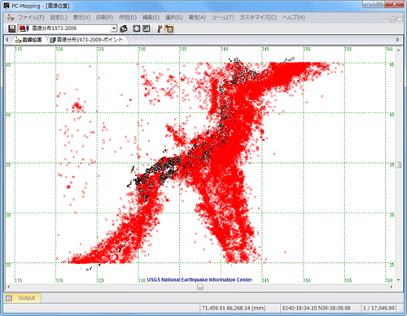Click the horizontal scrollbar thumb

tap(200, 287)
